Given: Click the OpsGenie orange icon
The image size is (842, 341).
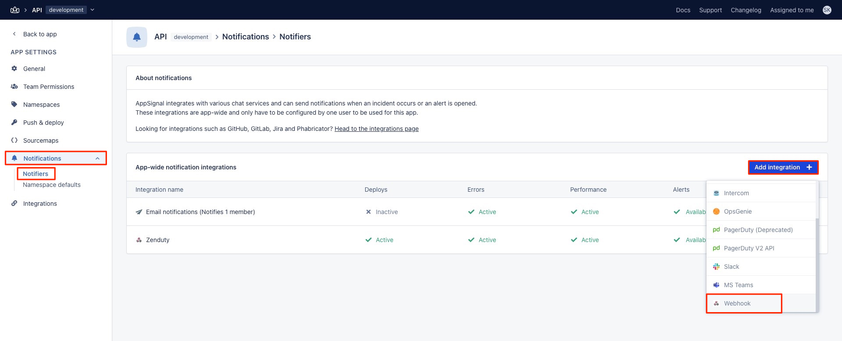Looking at the screenshot, I should tap(716, 211).
